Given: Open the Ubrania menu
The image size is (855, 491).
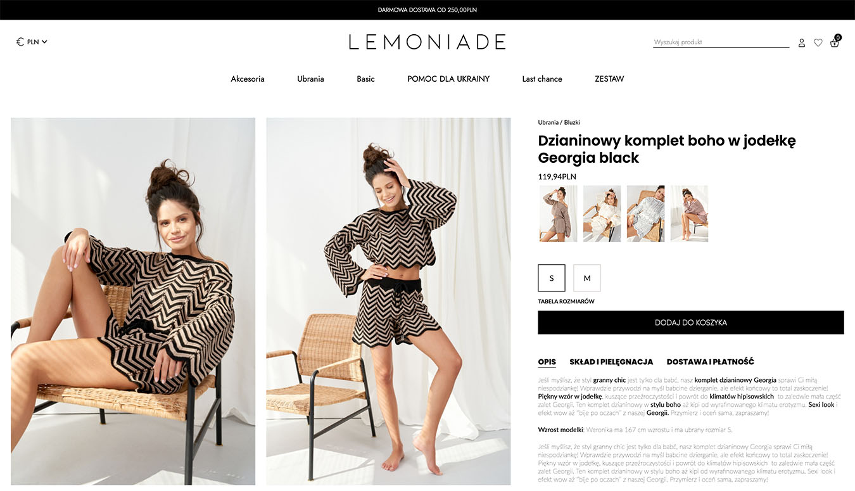Looking at the screenshot, I should [x=310, y=79].
